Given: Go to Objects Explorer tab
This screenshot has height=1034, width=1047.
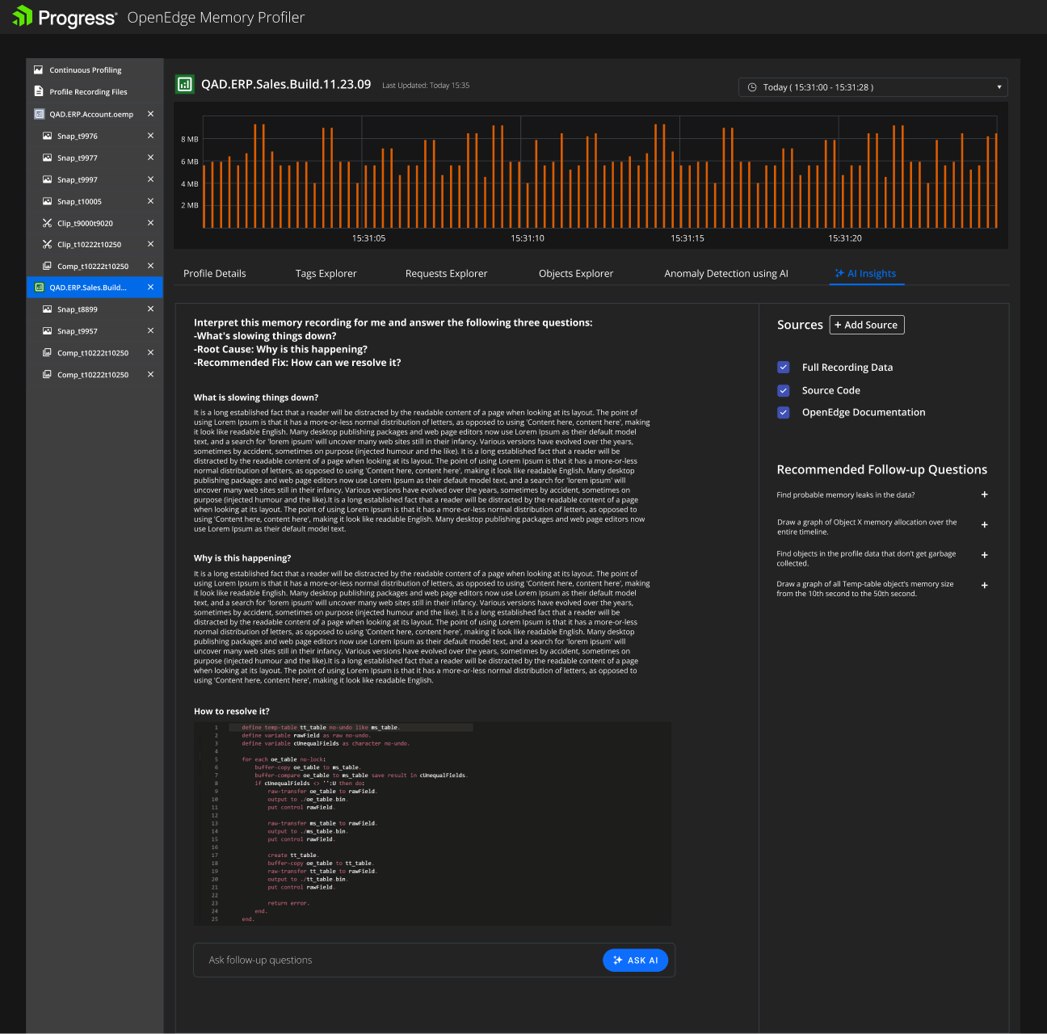Looking at the screenshot, I should click(x=576, y=274).
